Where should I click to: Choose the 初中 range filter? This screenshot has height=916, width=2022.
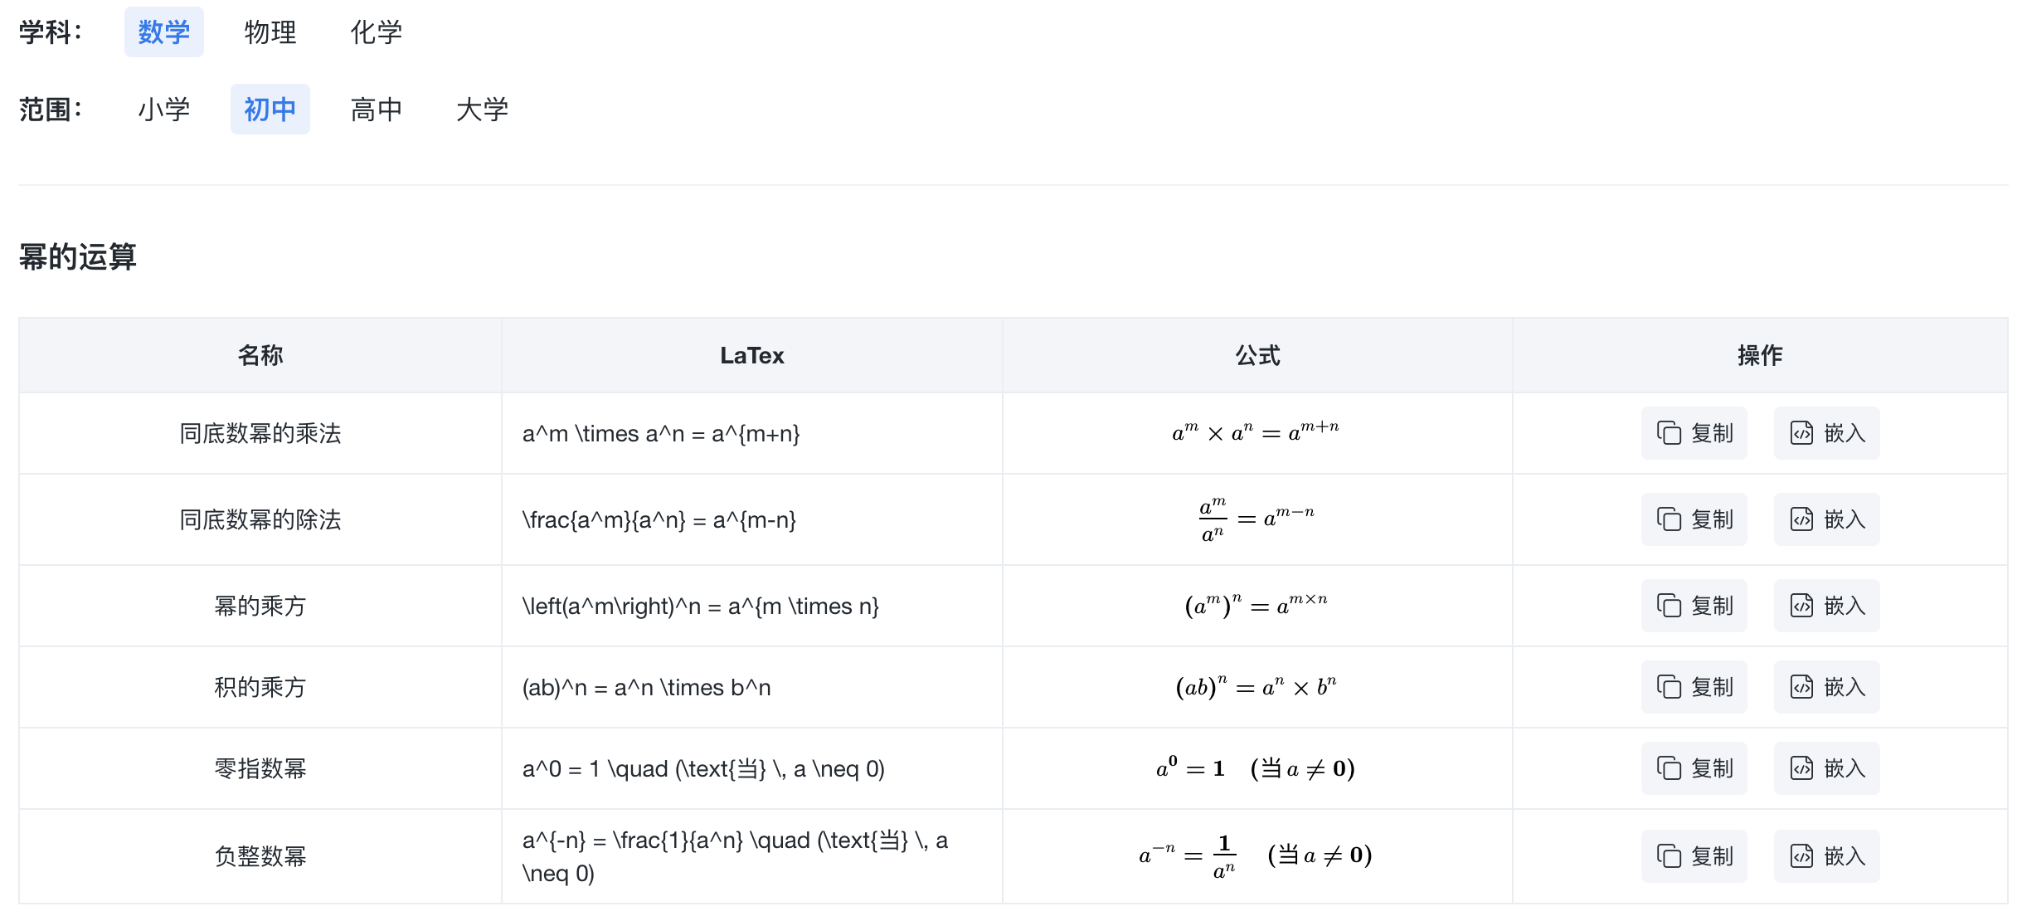[270, 109]
